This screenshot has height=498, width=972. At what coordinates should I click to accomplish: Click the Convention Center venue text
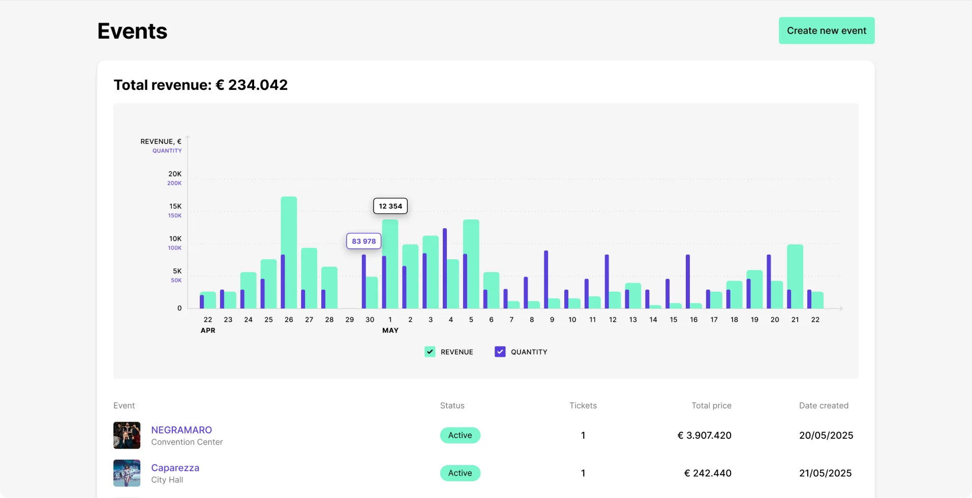pyautogui.click(x=187, y=442)
